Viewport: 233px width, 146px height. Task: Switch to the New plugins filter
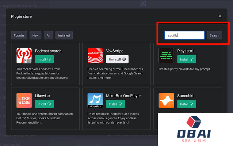point(35,35)
